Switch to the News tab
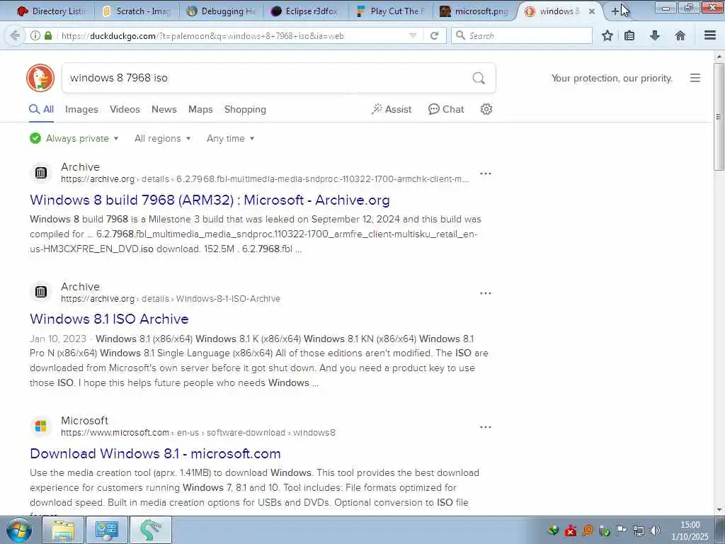This screenshot has width=725, height=544. click(x=164, y=109)
